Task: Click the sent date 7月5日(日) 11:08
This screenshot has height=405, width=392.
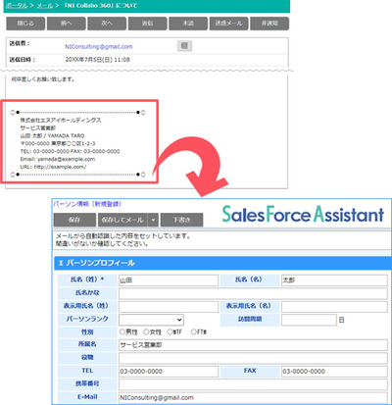Action: point(97,60)
